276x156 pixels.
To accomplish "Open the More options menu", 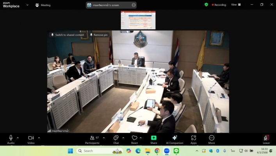I will click(x=212, y=138).
